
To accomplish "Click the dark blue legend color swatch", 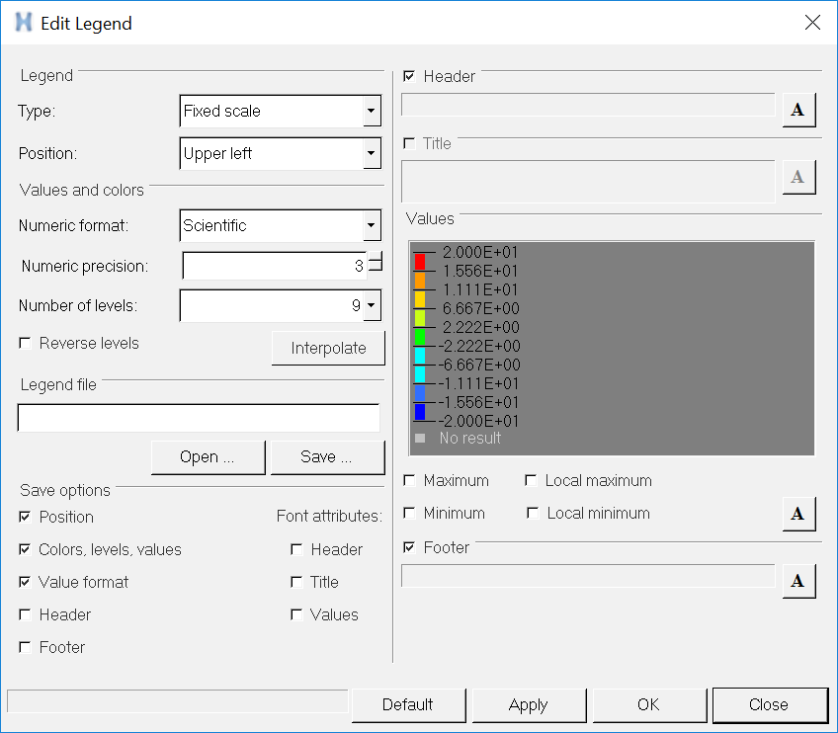I will point(419,412).
